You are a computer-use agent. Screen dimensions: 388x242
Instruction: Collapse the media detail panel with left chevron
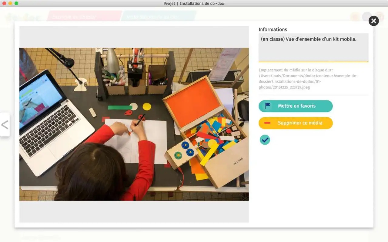click(5, 125)
